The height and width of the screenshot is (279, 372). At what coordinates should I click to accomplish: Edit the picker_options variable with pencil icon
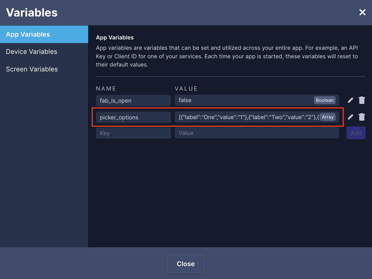(350, 117)
